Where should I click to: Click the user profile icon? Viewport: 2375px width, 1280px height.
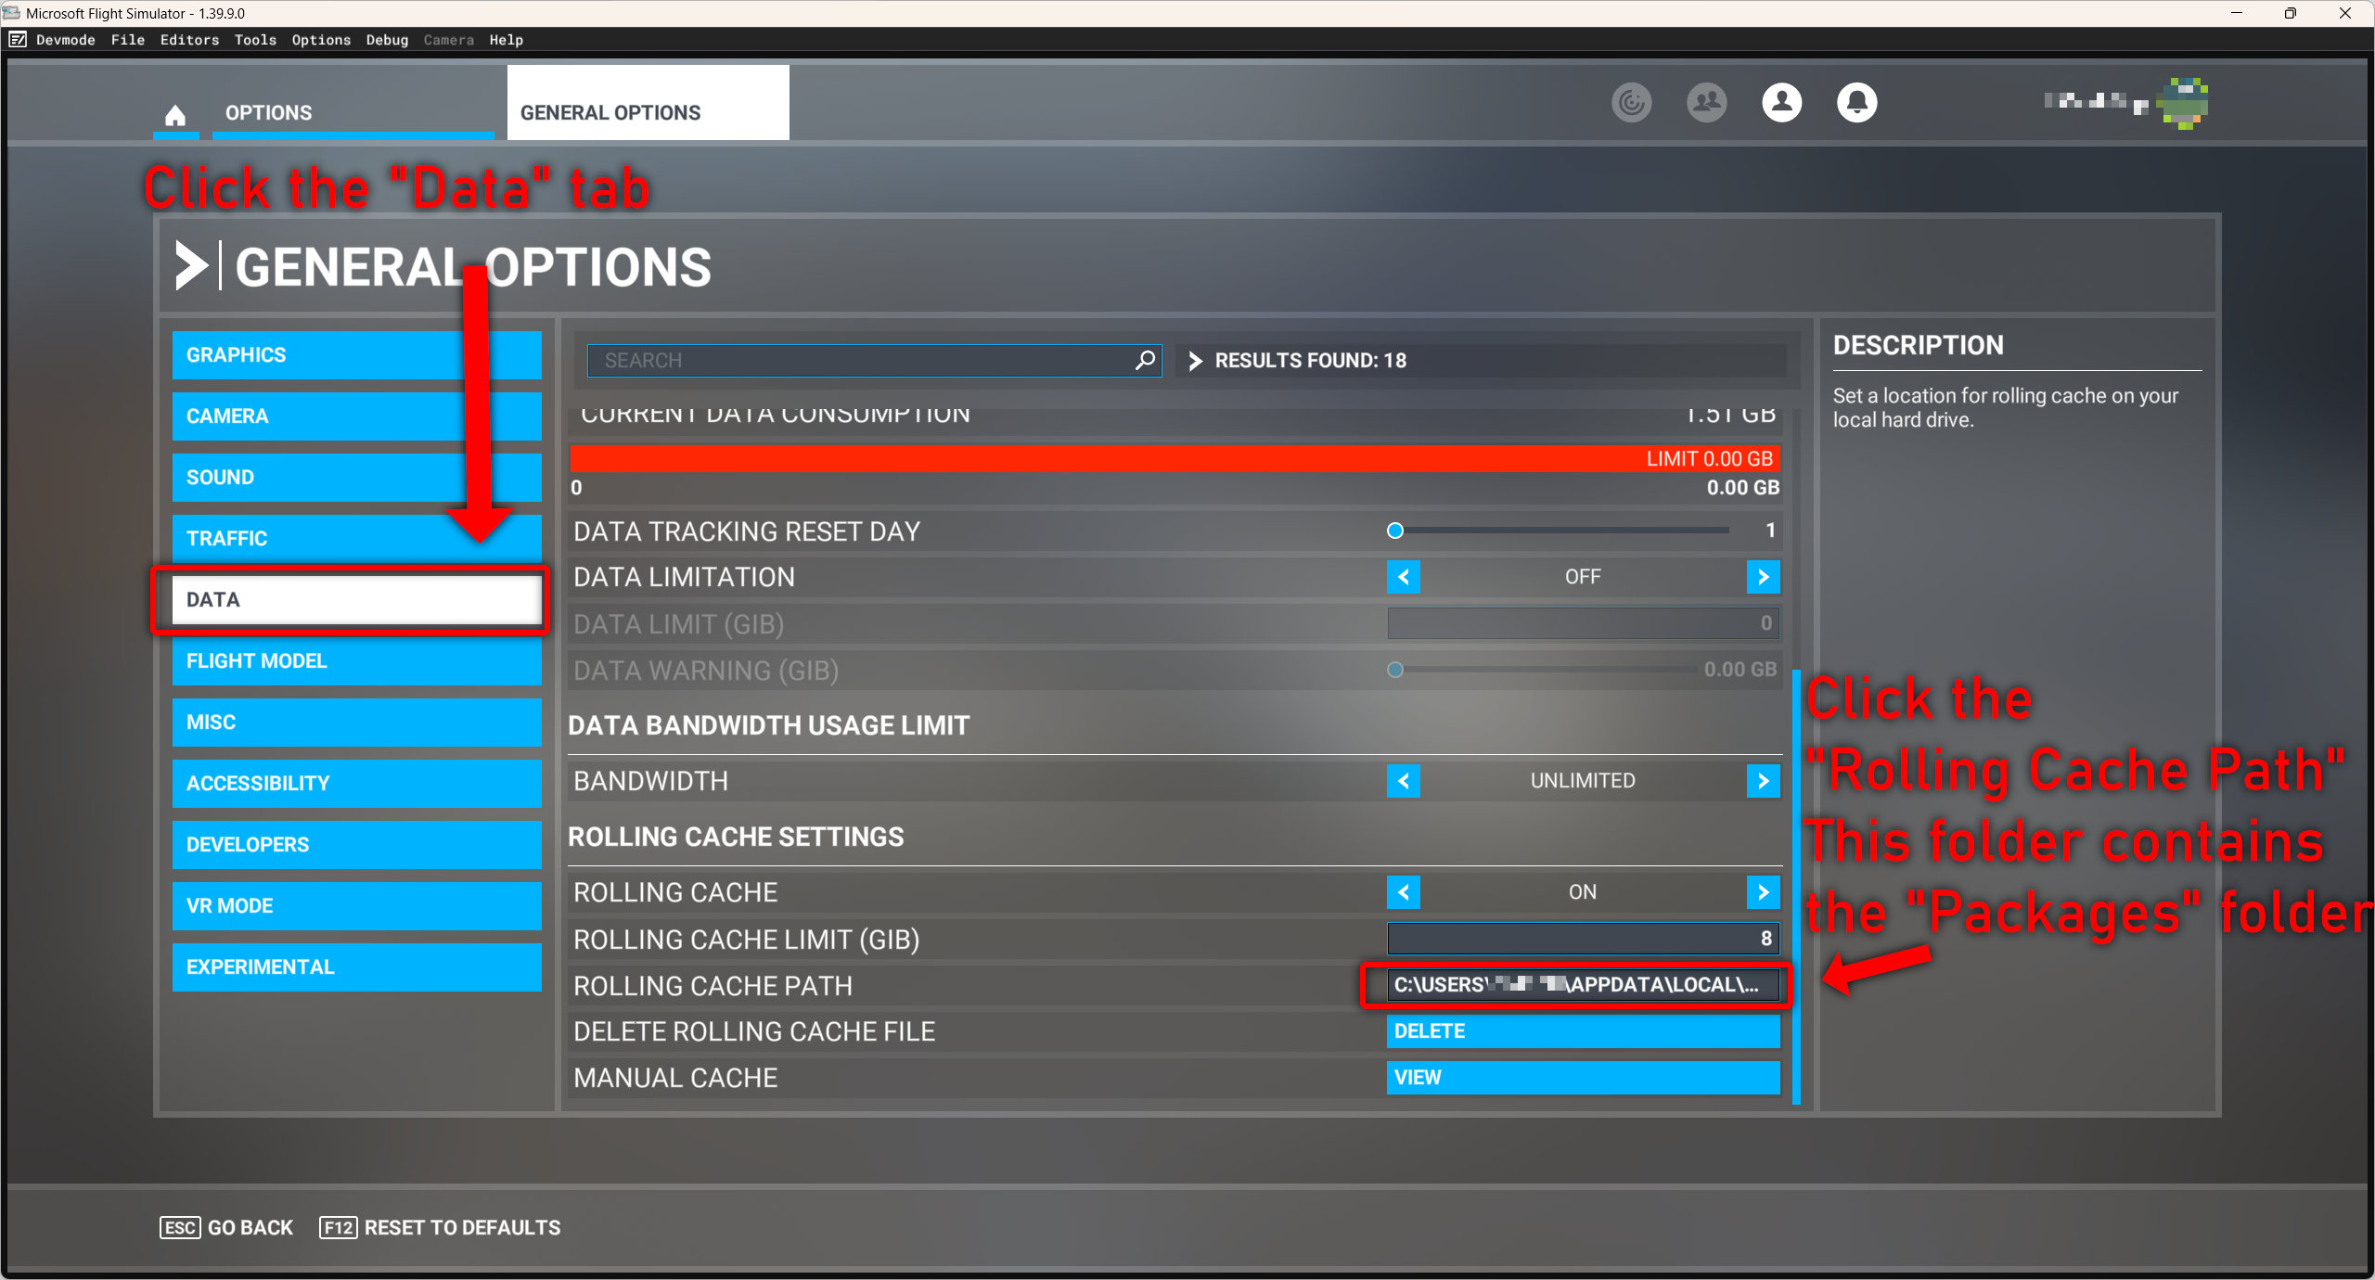pyautogui.click(x=1781, y=103)
